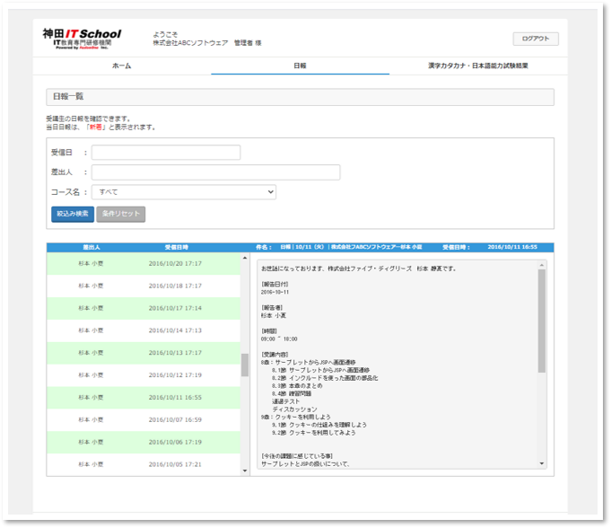611x528 pixels.
Task: Open the 日報 tab
Action: 300,66
